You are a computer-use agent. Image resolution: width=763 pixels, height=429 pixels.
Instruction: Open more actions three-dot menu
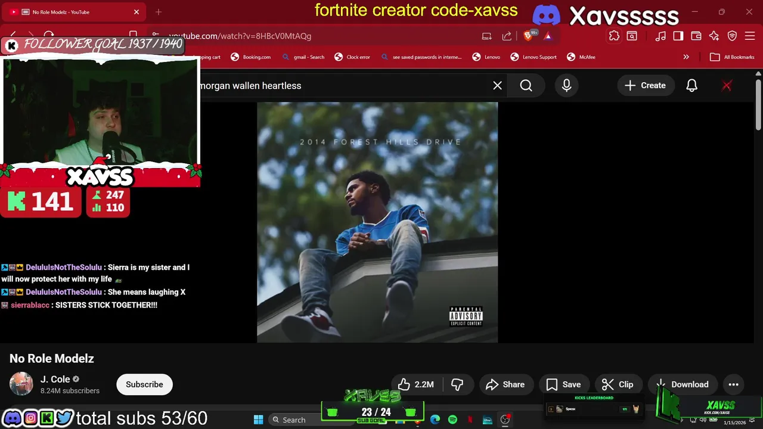click(x=733, y=384)
